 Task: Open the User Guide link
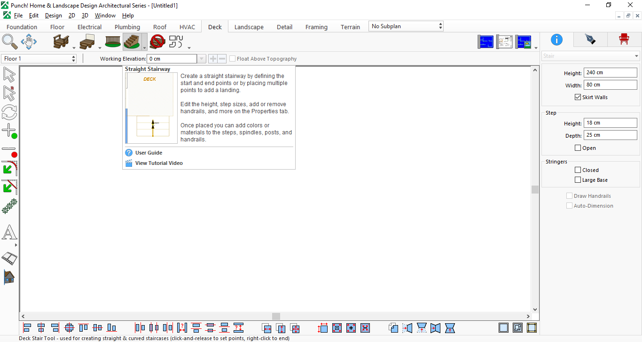click(149, 153)
